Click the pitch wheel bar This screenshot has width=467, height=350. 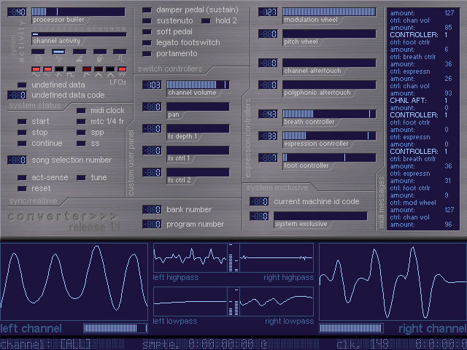[x=329, y=34]
